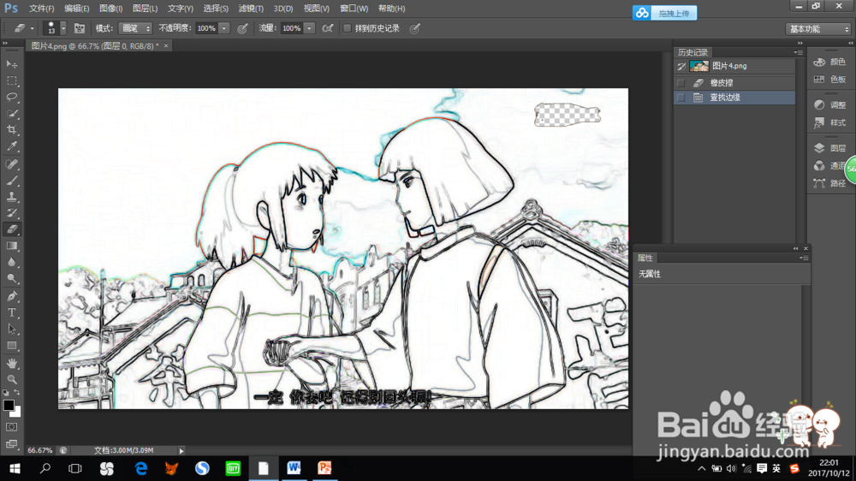Viewport: 856px width, 481px height.
Task: Select the 查找边缘 history state
Action: [734, 98]
